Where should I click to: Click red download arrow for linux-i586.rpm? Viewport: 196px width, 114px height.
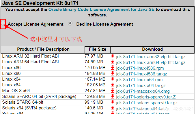[x=113, y=68]
